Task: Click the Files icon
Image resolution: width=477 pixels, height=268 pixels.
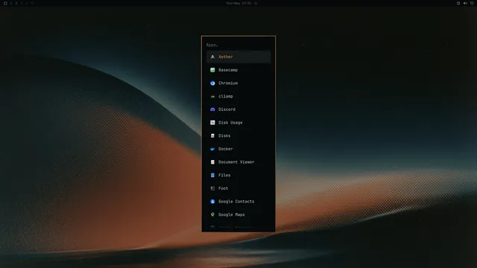Action: 212,175
